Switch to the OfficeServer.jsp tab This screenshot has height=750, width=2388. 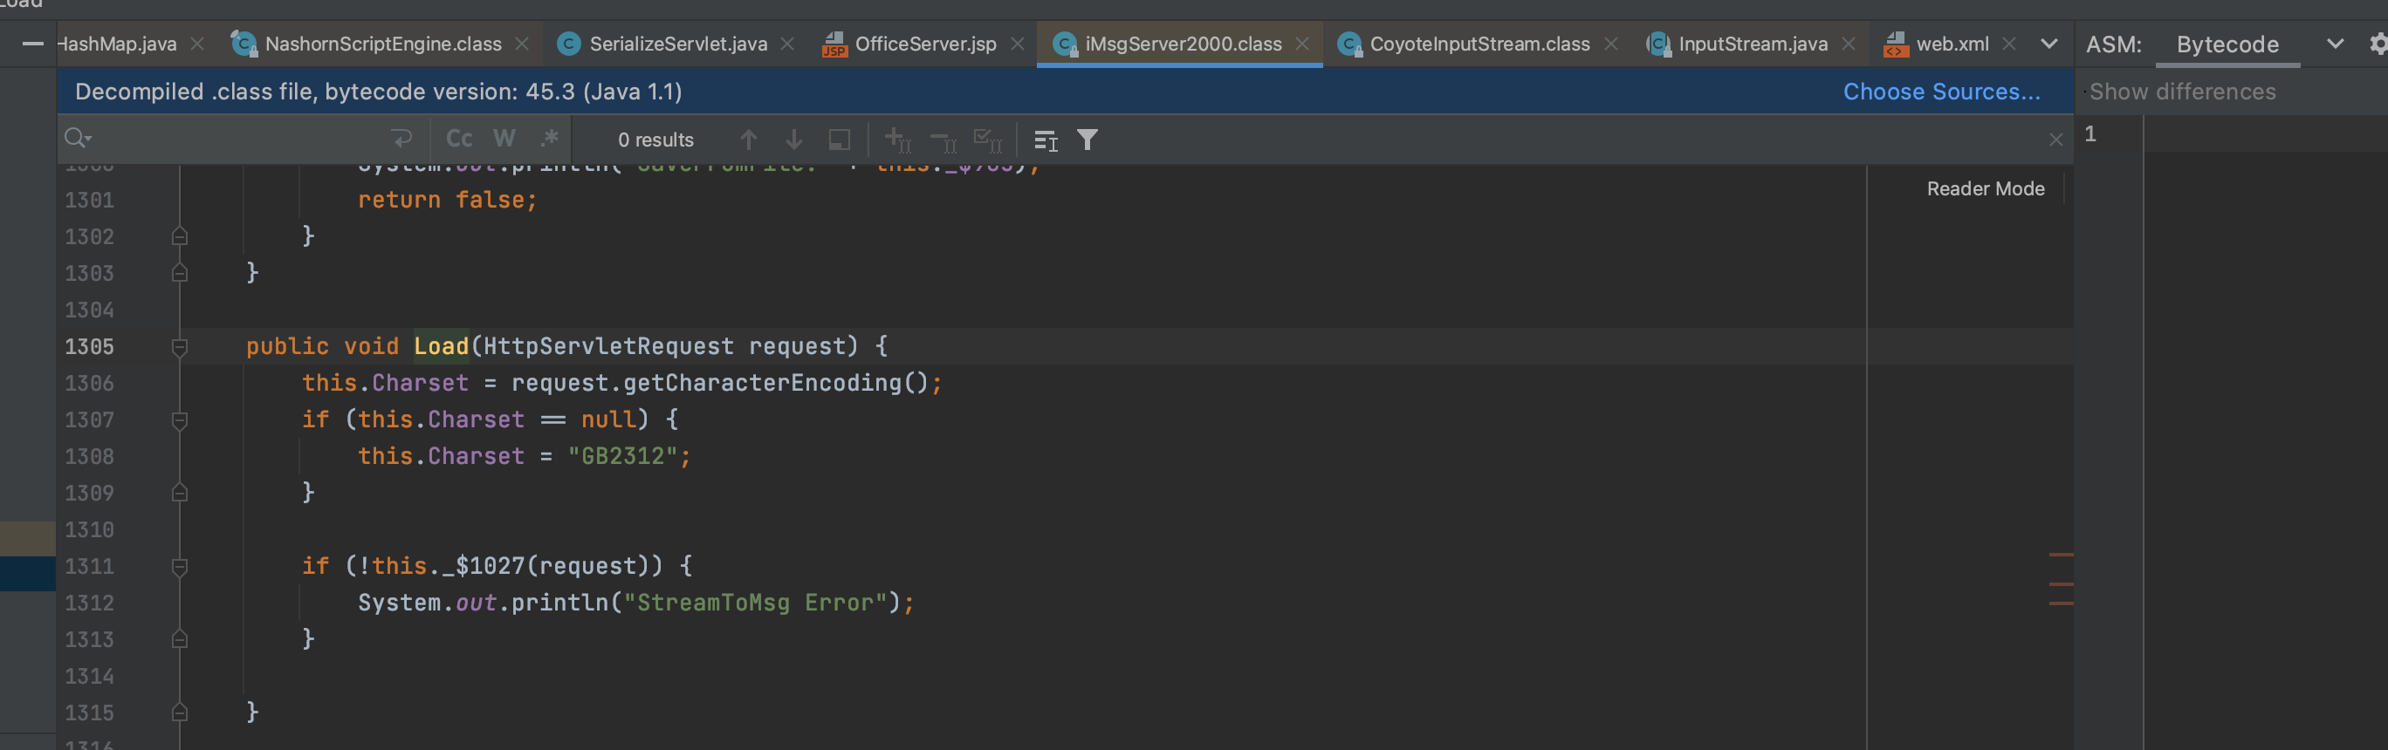pos(924,44)
